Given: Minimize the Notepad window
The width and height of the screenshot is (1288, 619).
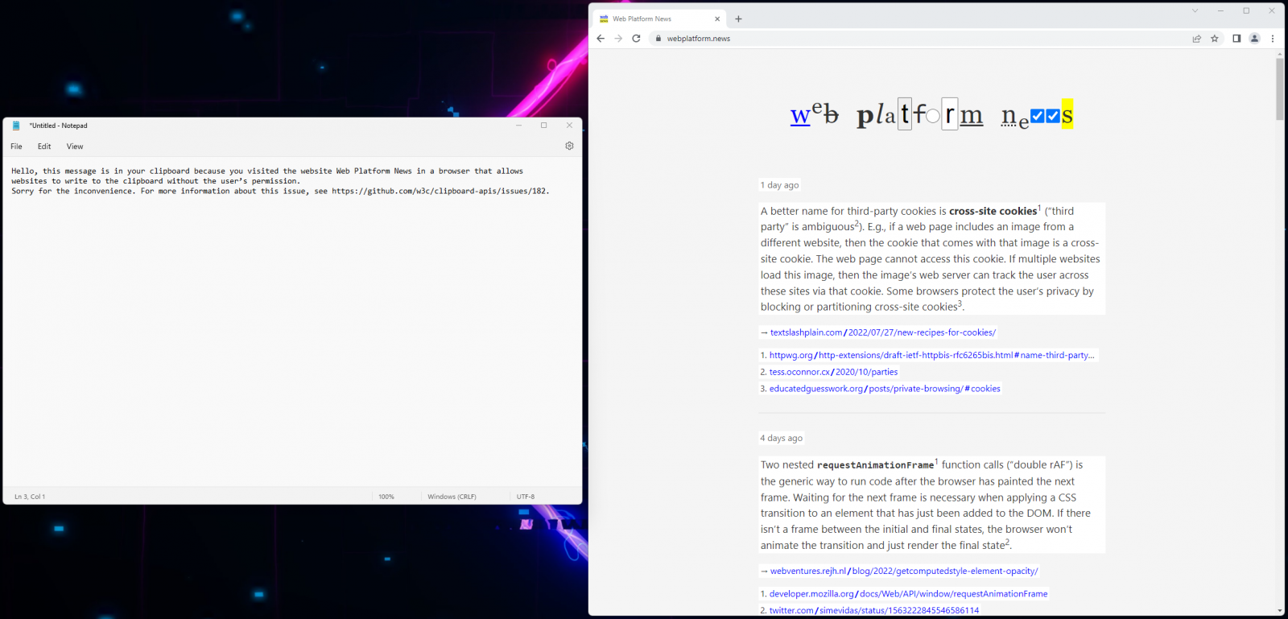Looking at the screenshot, I should click(x=518, y=126).
